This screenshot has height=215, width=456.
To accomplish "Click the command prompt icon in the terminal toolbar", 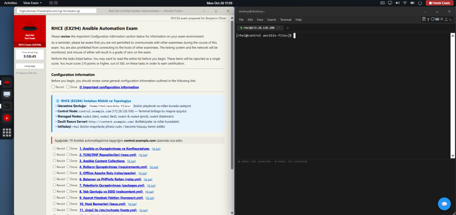I will [x=451, y=19].
